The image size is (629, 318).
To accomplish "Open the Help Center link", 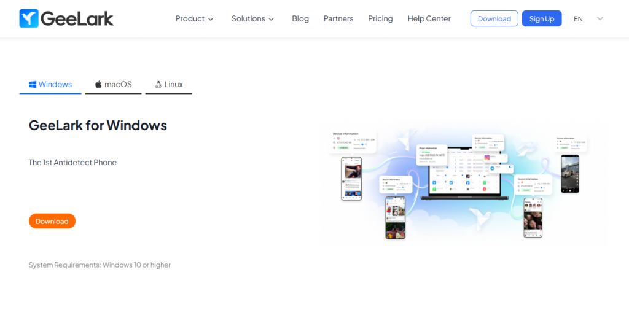I will [x=429, y=19].
